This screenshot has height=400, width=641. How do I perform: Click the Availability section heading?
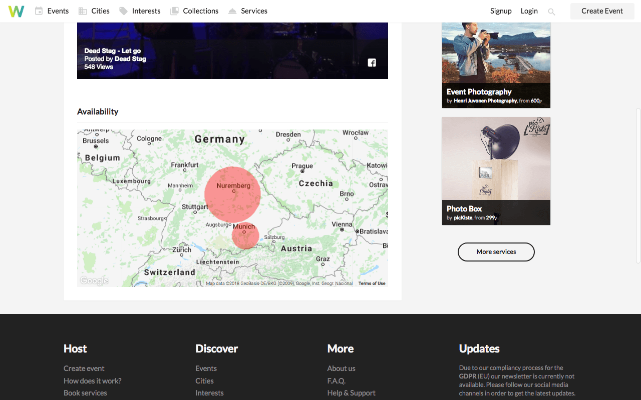point(98,111)
